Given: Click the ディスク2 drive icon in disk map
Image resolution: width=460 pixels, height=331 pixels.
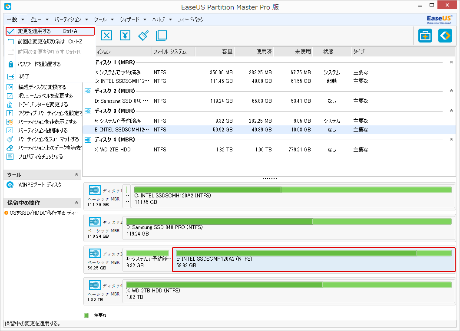Looking at the screenshot, I should tap(95, 222).
